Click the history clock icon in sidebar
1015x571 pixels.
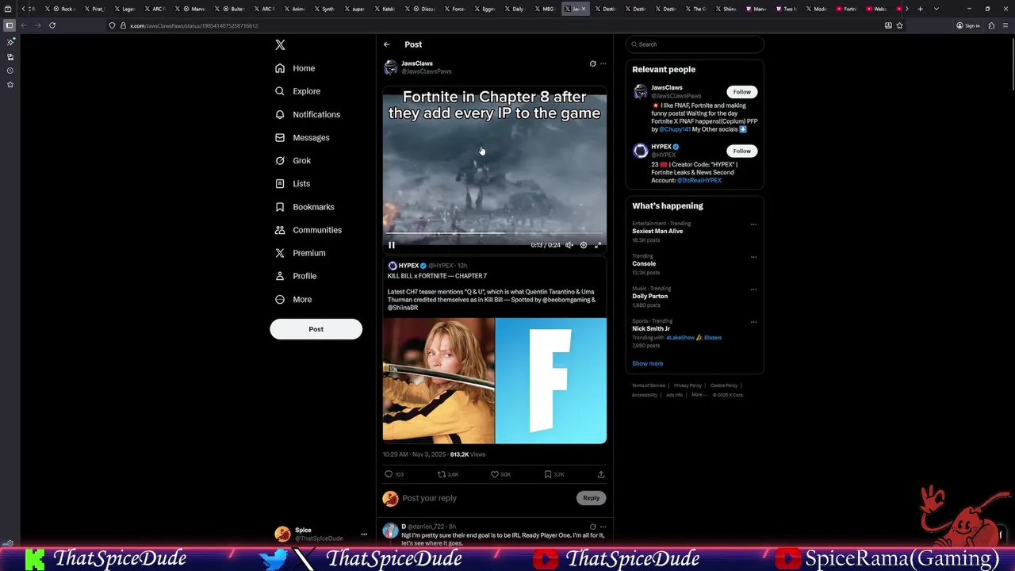tap(10, 71)
